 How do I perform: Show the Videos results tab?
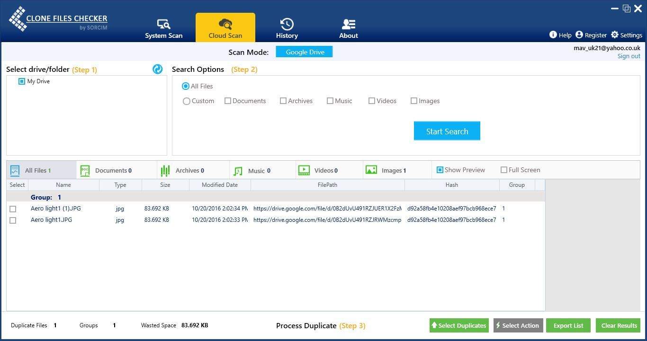tap(330, 170)
